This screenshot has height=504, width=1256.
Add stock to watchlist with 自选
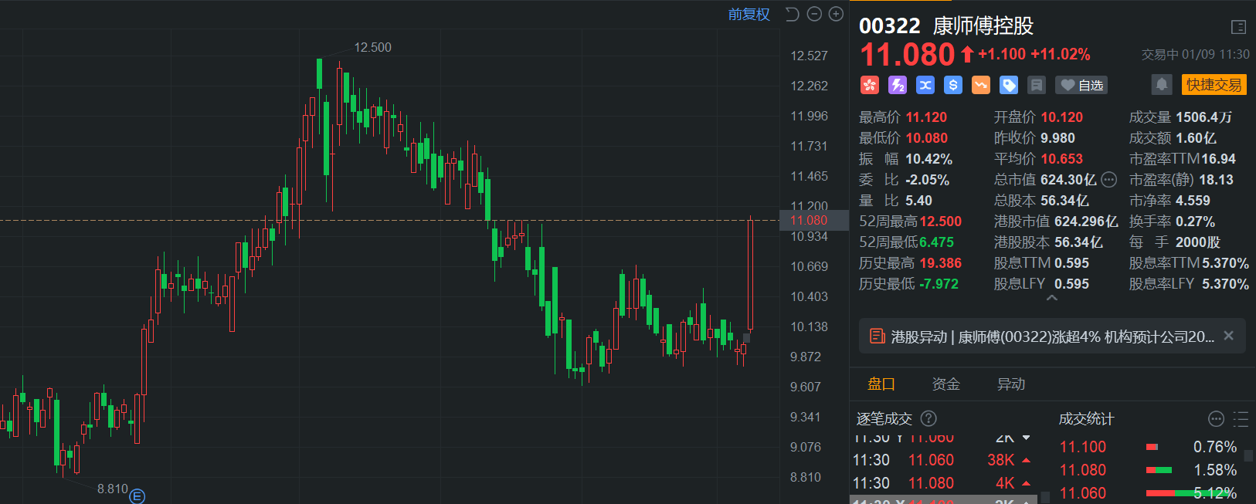[1081, 85]
